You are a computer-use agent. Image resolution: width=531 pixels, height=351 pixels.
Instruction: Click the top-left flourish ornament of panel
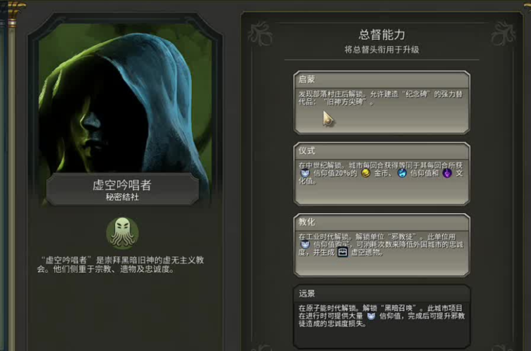tap(260, 34)
